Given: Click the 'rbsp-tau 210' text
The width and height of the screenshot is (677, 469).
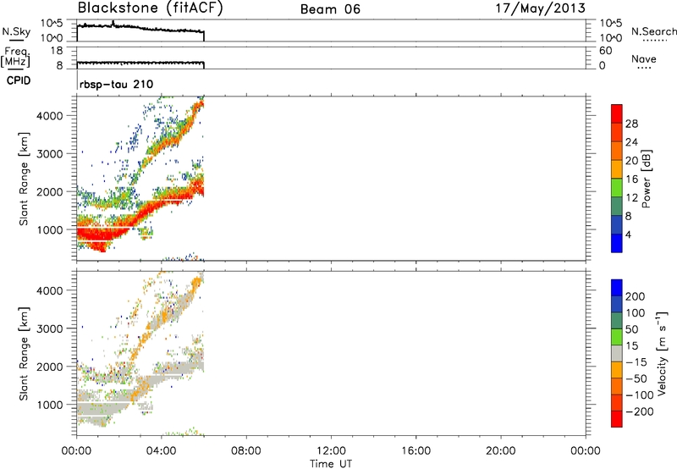Looking at the screenshot, I should (x=116, y=84).
